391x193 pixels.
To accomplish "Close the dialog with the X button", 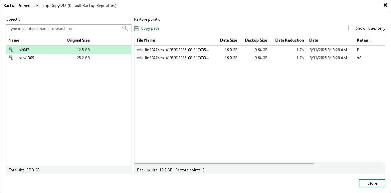I will (385, 5).
